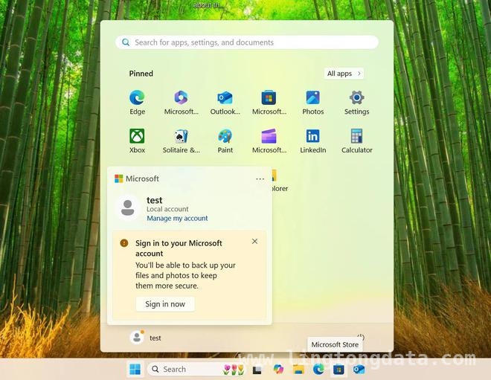Screen dimensions: 491x380
Task: Dismiss the Microsoft account sign-in notice
Action: [x=254, y=242]
